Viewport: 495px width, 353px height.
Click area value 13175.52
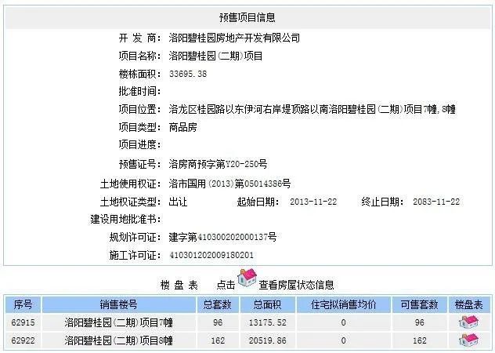point(267,322)
